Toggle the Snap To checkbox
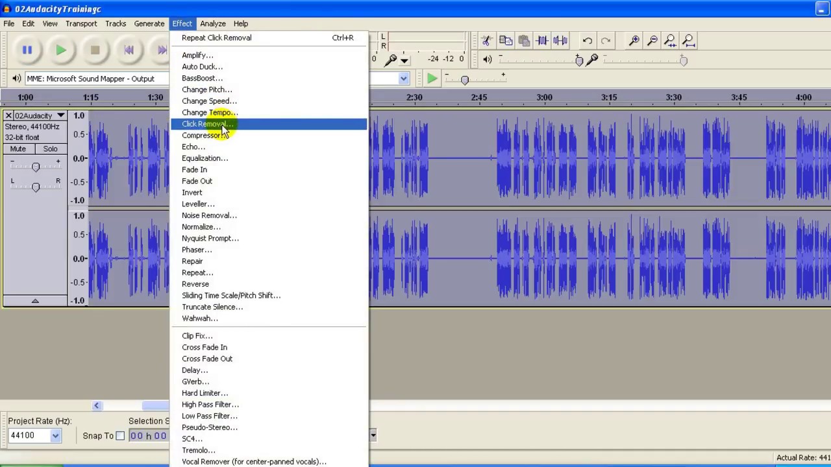The width and height of the screenshot is (831, 467). pos(120,436)
